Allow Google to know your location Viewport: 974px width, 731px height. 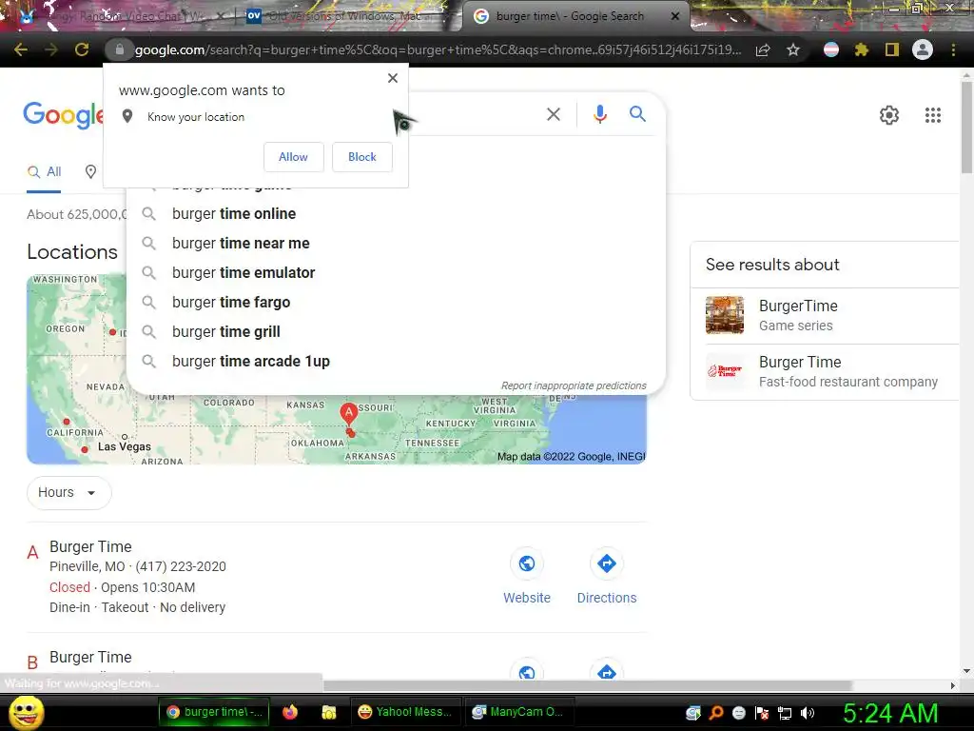[x=293, y=157]
